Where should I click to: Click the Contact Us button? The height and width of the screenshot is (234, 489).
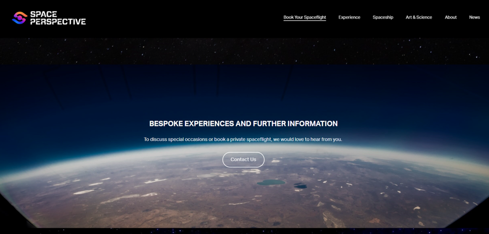pos(243,159)
